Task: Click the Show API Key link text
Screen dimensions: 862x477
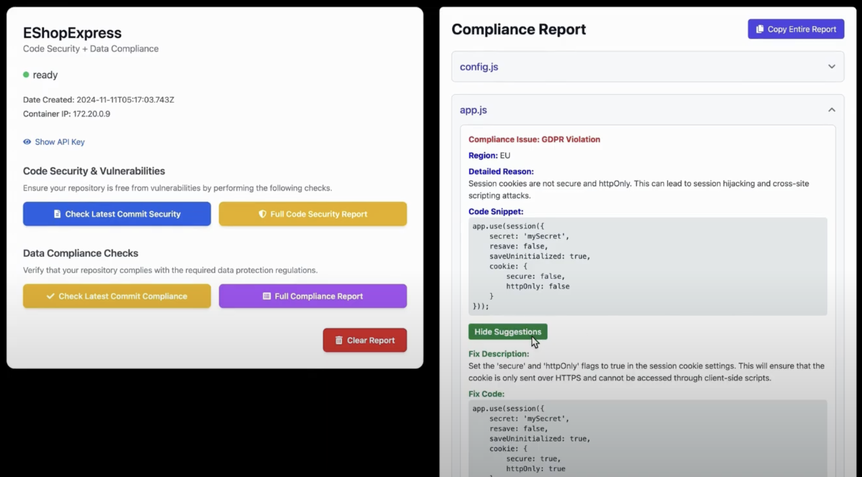Action: pos(60,142)
